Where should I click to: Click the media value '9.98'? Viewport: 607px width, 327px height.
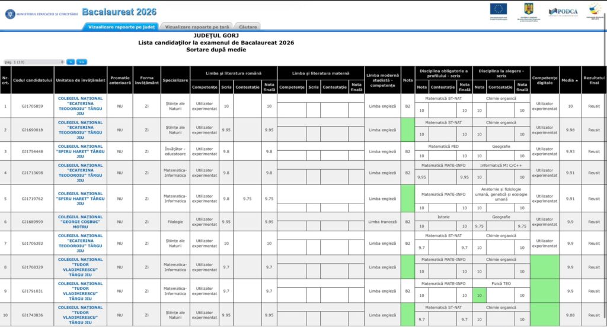(570, 130)
